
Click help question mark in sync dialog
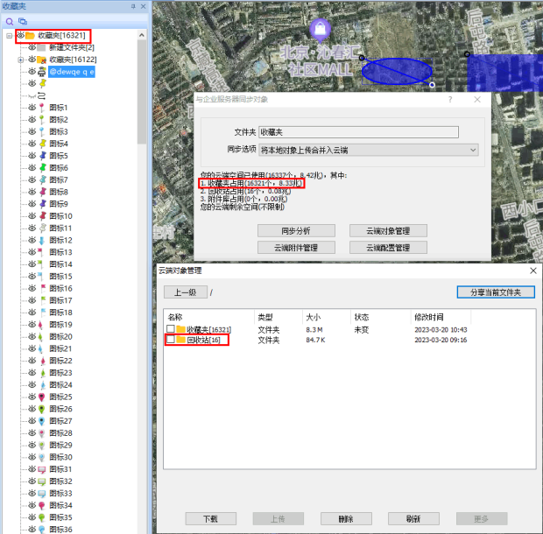click(x=450, y=100)
